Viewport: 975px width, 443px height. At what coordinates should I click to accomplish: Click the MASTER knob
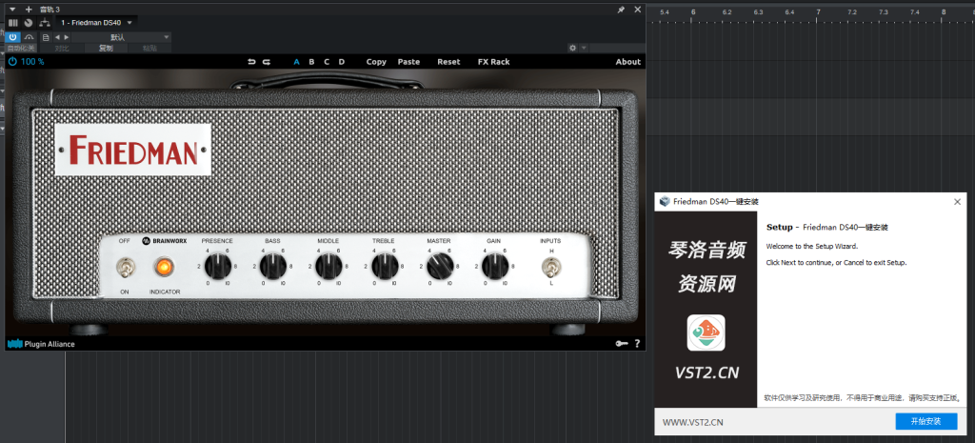(440, 267)
